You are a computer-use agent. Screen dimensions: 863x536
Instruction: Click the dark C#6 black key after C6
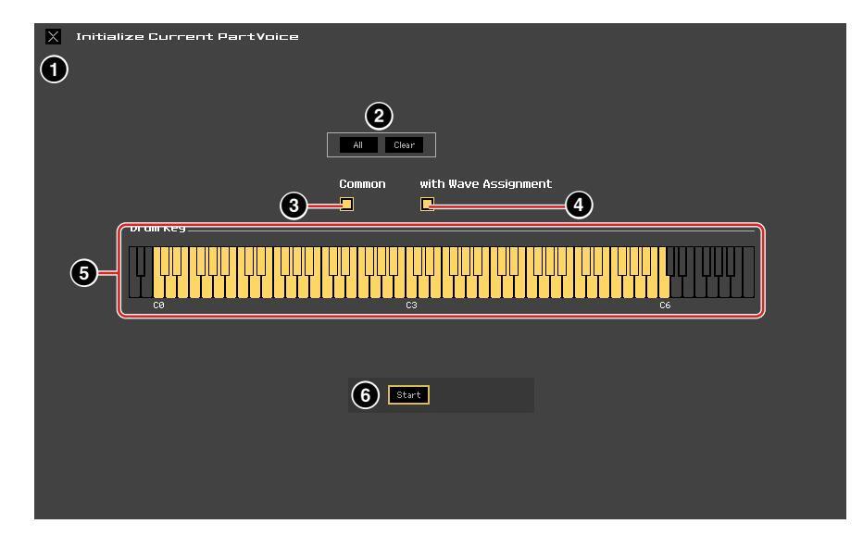pyautogui.click(x=670, y=261)
